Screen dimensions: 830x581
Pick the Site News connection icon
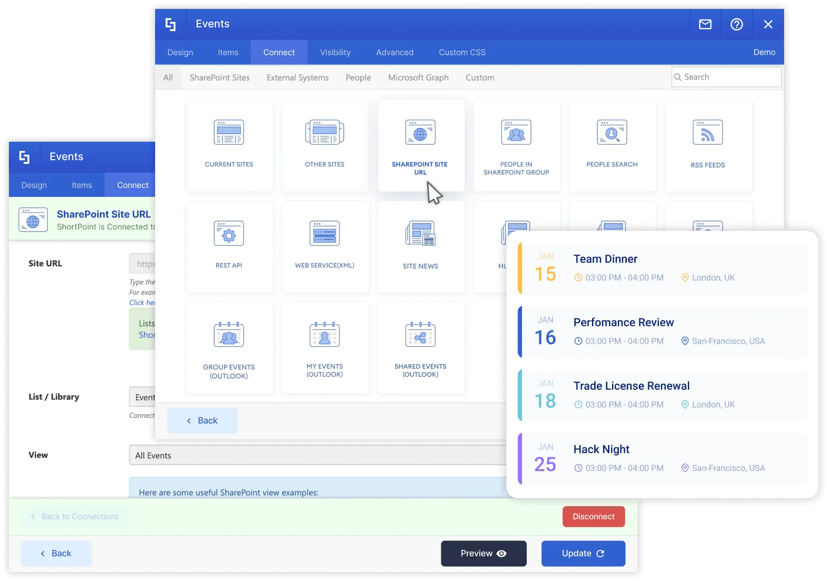[420, 233]
